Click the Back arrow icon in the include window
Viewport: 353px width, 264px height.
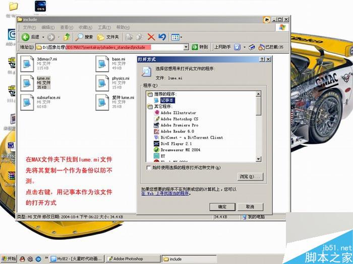point(25,37)
